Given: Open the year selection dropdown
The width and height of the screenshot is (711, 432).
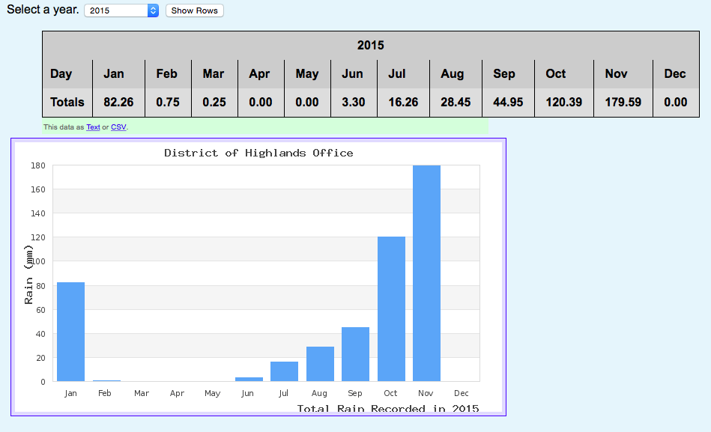Looking at the screenshot, I should pos(121,10).
